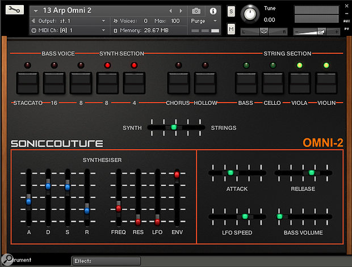The image size is (352, 267).
Task: Click the Bass Volume slider handle
Action: pyautogui.click(x=279, y=217)
